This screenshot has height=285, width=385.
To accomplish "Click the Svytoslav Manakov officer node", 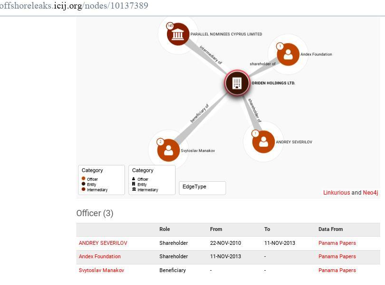I will coord(168,150).
